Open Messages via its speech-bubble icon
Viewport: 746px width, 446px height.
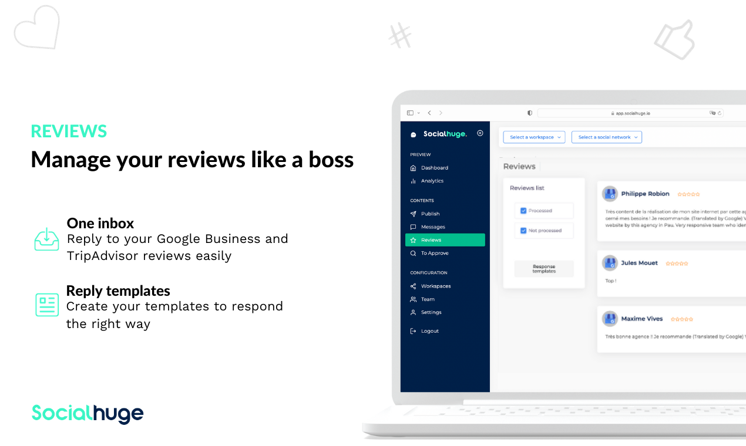[x=414, y=227]
